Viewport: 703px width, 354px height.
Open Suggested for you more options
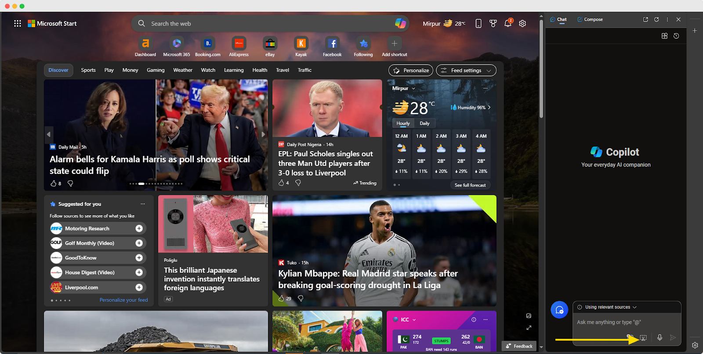click(x=143, y=204)
